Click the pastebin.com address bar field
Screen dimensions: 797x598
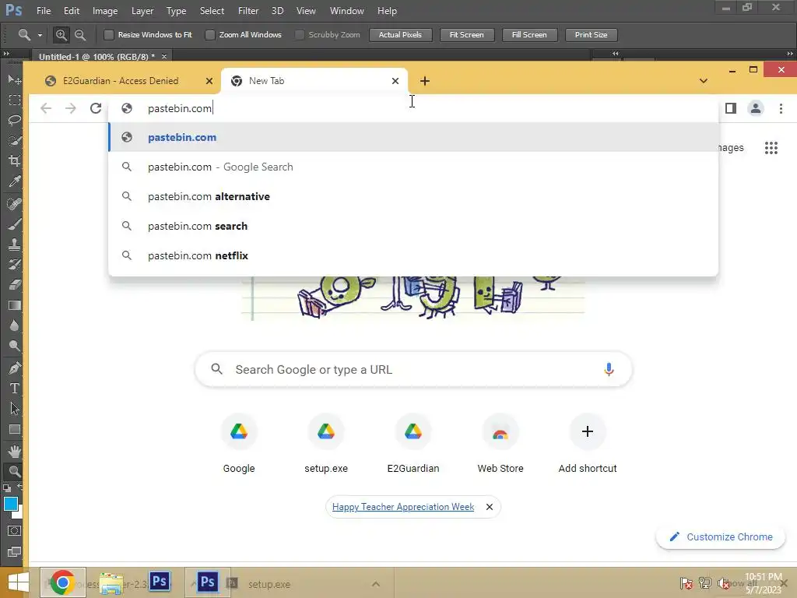pos(413,108)
